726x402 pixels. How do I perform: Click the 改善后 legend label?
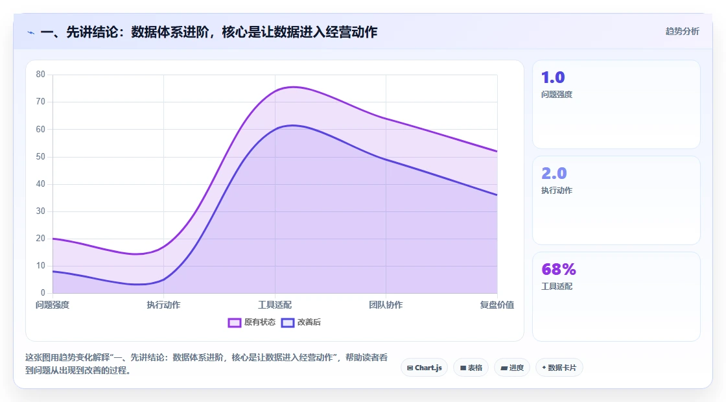[309, 322]
